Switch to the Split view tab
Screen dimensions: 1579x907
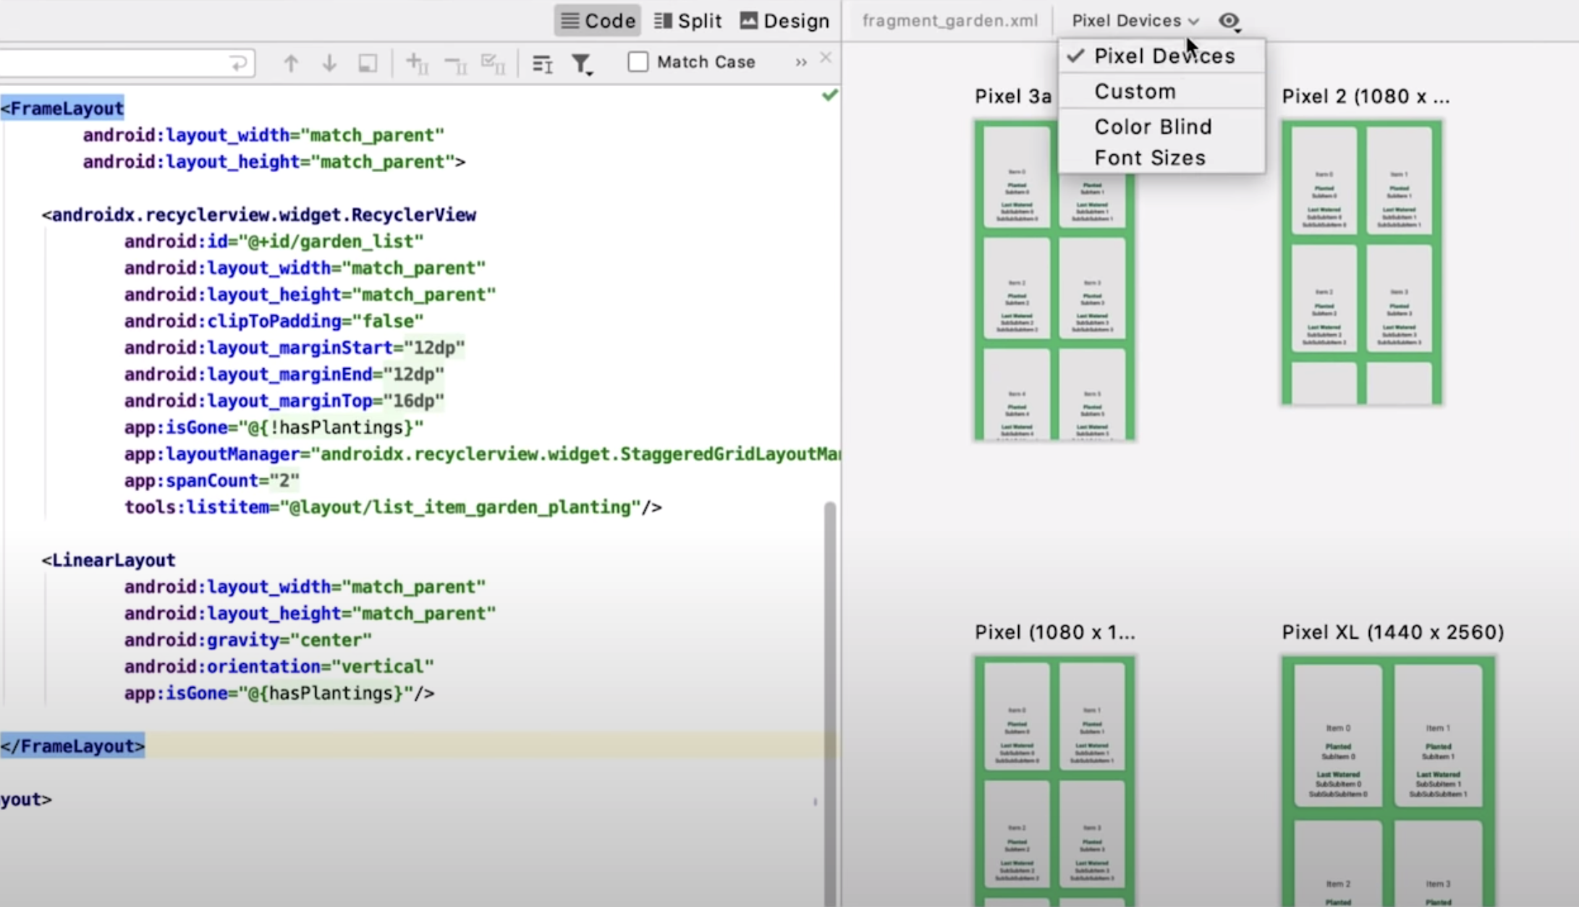(687, 20)
